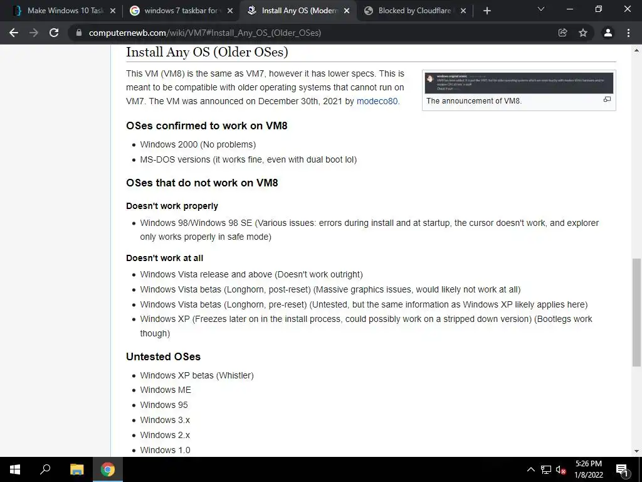Open notification center icon
The height and width of the screenshot is (482, 642).
point(623,469)
